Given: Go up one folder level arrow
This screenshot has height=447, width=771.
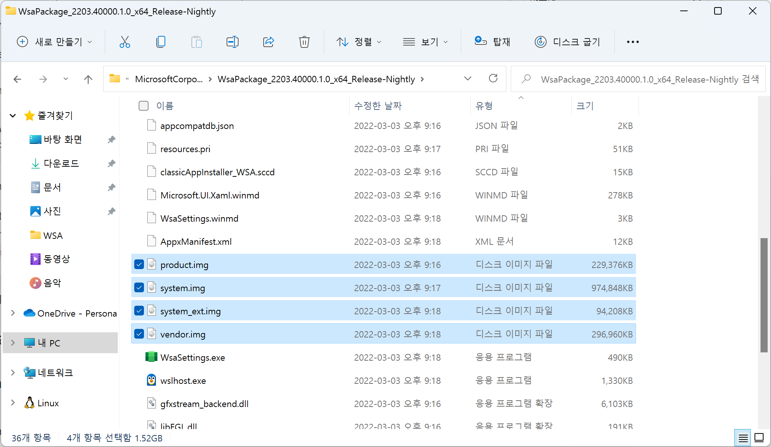Looking at the screenshot, I should coord(88,79).
